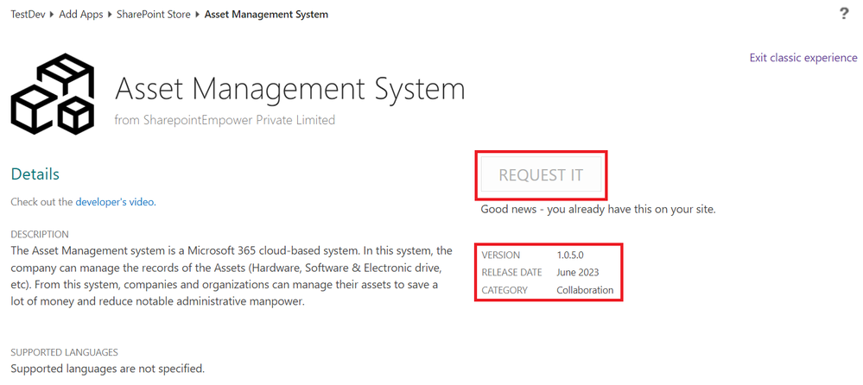Click Exit classic experience link
863x385 pixels.
pos(803,58)
